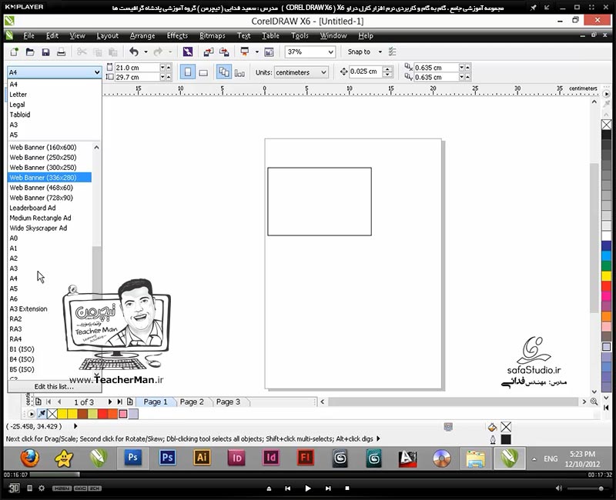This screenshot has height=500, width=616.
Task: Pick yellow swatch in document palette
Action: (x=62, y=414)
